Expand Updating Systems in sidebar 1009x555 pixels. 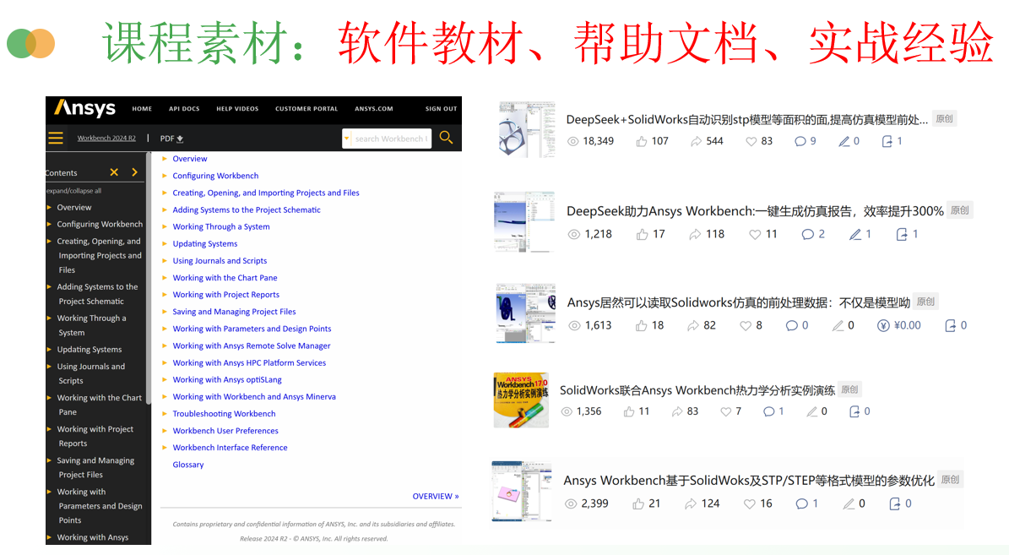click(x=49, y=349)
